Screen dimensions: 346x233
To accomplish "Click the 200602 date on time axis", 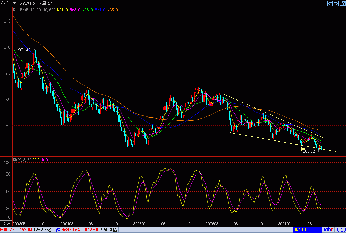I will (x=212, y=223).
